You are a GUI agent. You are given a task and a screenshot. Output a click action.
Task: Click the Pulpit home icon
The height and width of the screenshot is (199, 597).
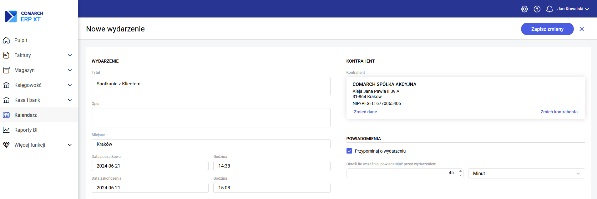tap(6, 40)
